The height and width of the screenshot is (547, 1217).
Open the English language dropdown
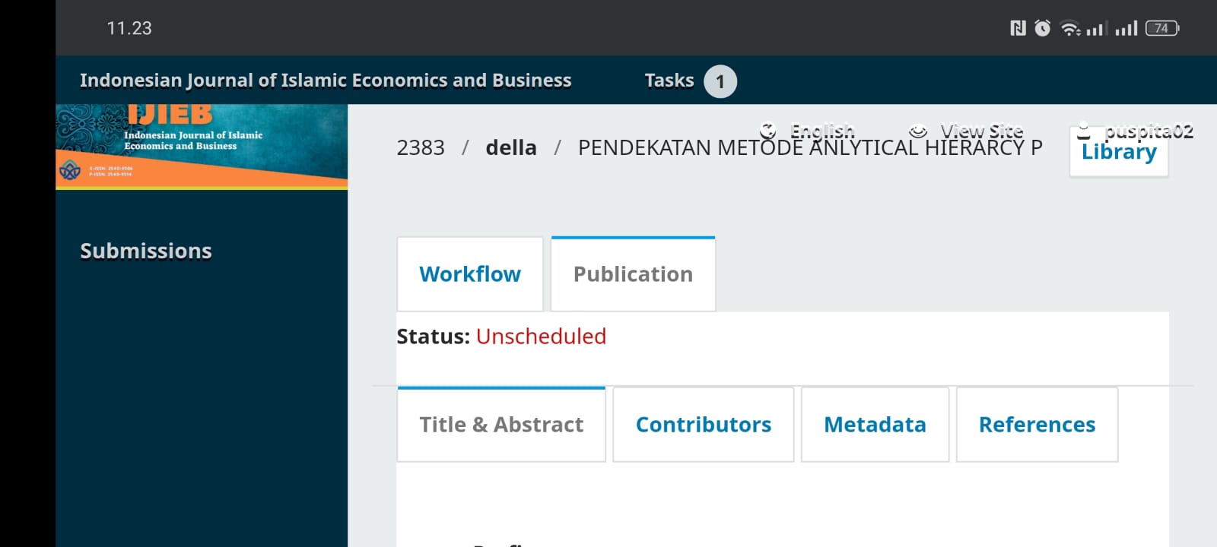click(822, 131)
